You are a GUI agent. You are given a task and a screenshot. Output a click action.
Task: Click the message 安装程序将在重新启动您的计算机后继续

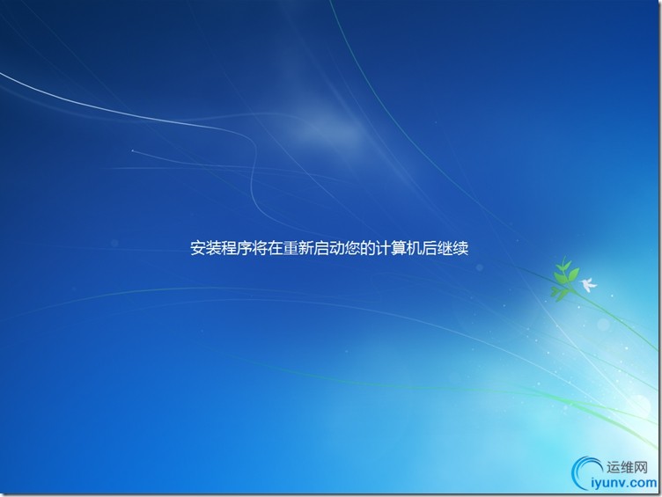329,248
